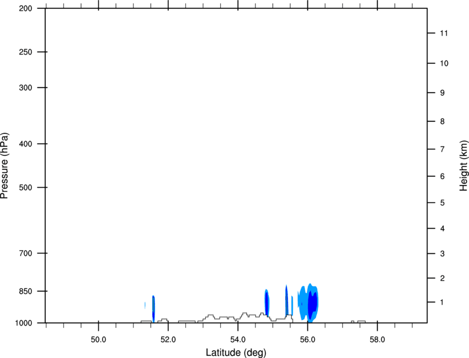Click the Pressure (hPa) axis title

click(4, 166)
